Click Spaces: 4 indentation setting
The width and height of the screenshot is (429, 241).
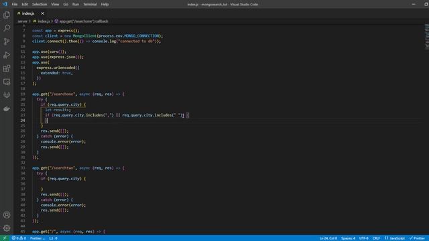(x=348, y=238)
